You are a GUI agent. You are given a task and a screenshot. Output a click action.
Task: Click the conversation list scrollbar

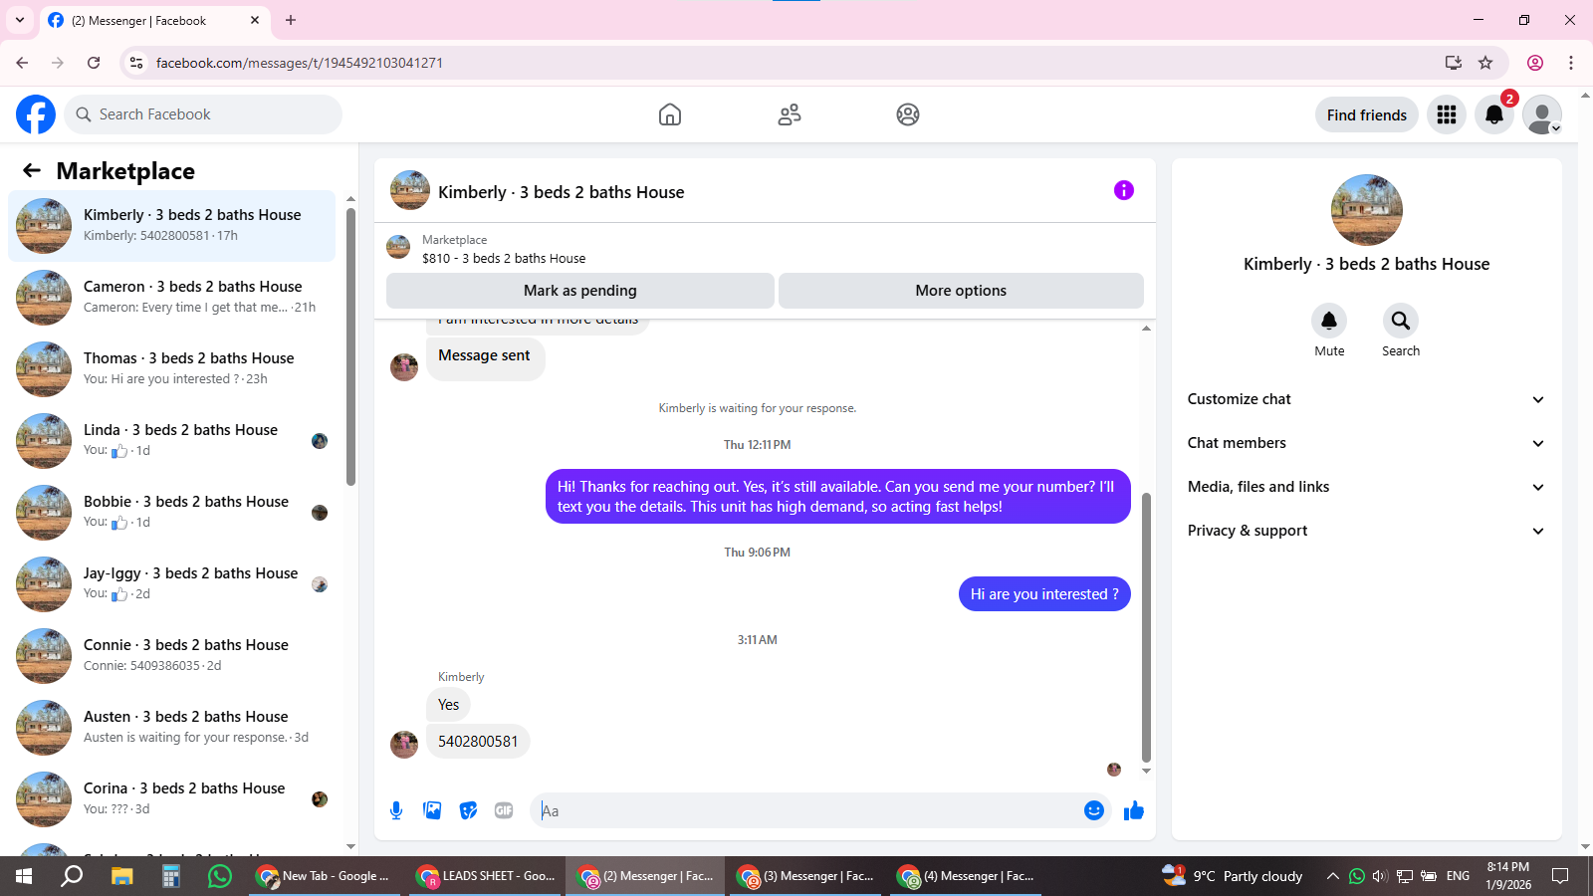point(350,346)
